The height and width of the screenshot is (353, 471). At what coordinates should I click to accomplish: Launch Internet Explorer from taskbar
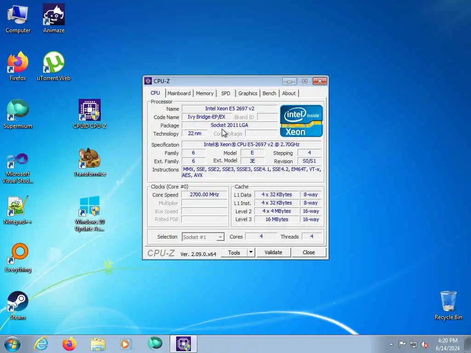pos(41,344)
